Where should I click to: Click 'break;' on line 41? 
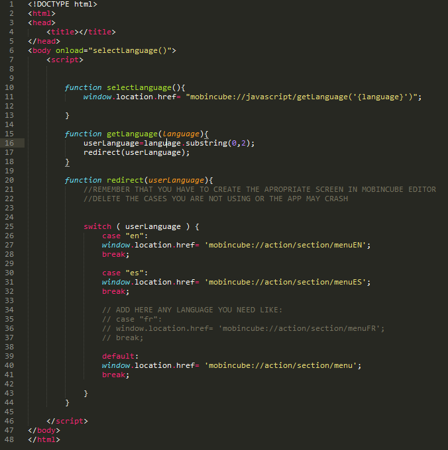click(x=116, y=375)
